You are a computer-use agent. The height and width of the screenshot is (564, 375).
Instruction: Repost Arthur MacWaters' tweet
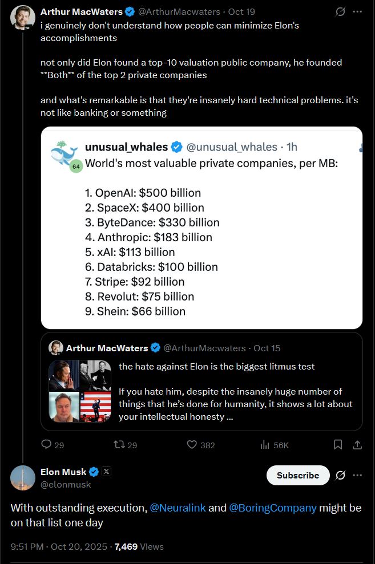pos(125,445)
